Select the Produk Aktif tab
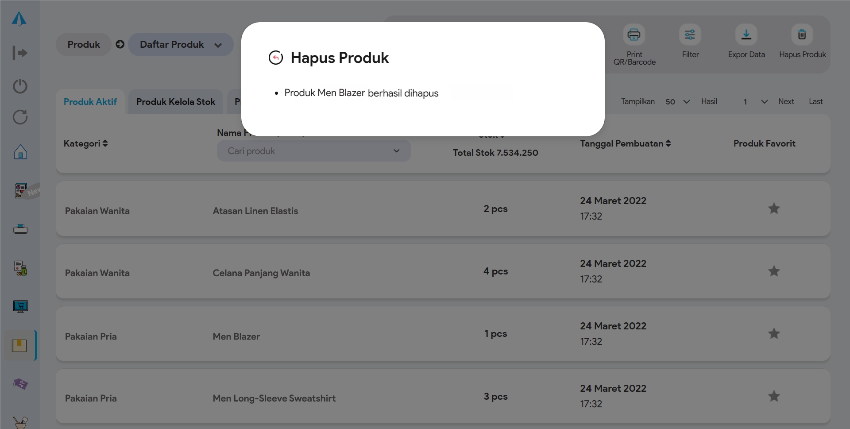Image resolution: width=850 pixels, height=429 pixels. (90, 102)
